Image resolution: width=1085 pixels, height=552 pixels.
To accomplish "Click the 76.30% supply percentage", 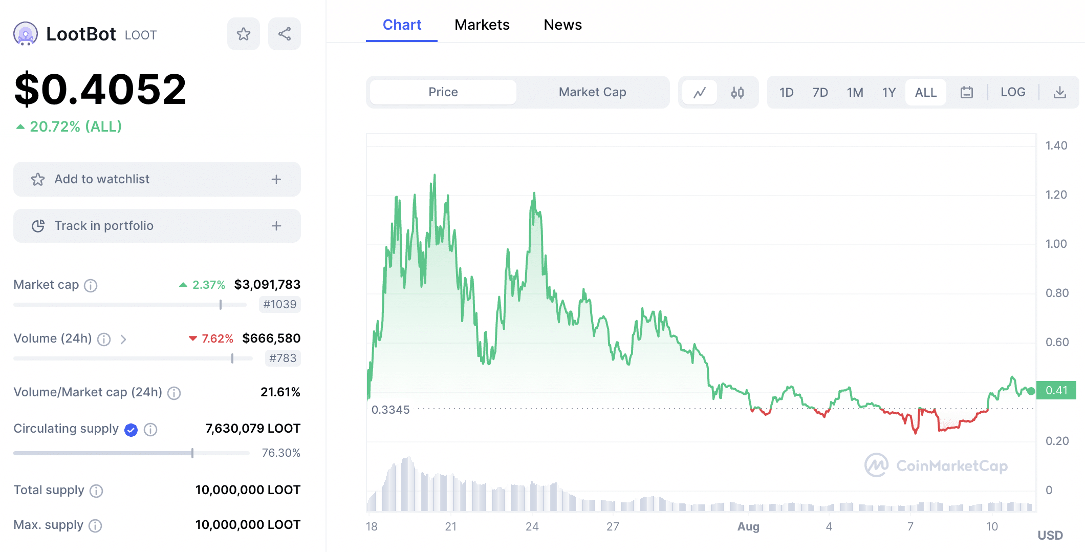I will point(281,453).
